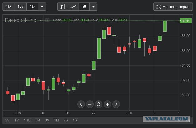The height and width of the screenshot is (128, 196).
Task: Select the OHLC bar chart type icon
Action: pos(63,7)
